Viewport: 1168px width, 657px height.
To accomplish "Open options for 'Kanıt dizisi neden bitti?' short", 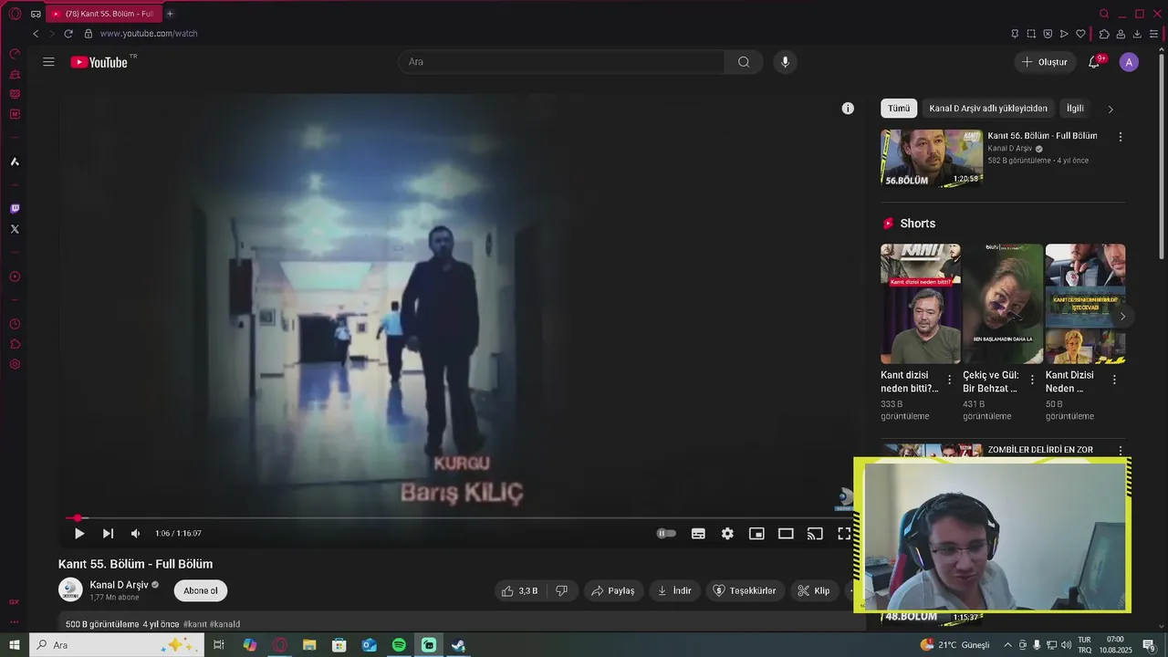I will 949,380.
